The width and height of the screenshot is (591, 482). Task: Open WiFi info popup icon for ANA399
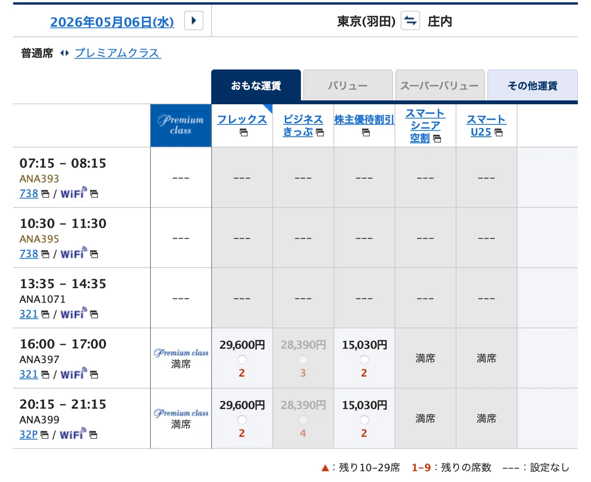94,435
